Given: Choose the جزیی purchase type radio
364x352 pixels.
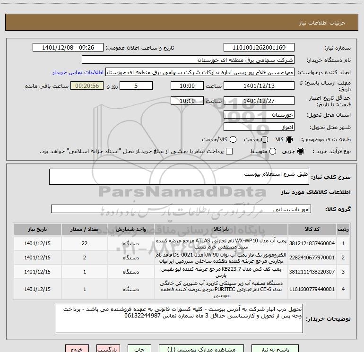Looking at the screenshot, I should [x=300, y=151].
